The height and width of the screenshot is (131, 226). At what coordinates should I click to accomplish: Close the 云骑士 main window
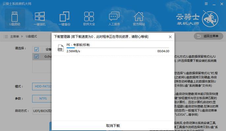222,4
